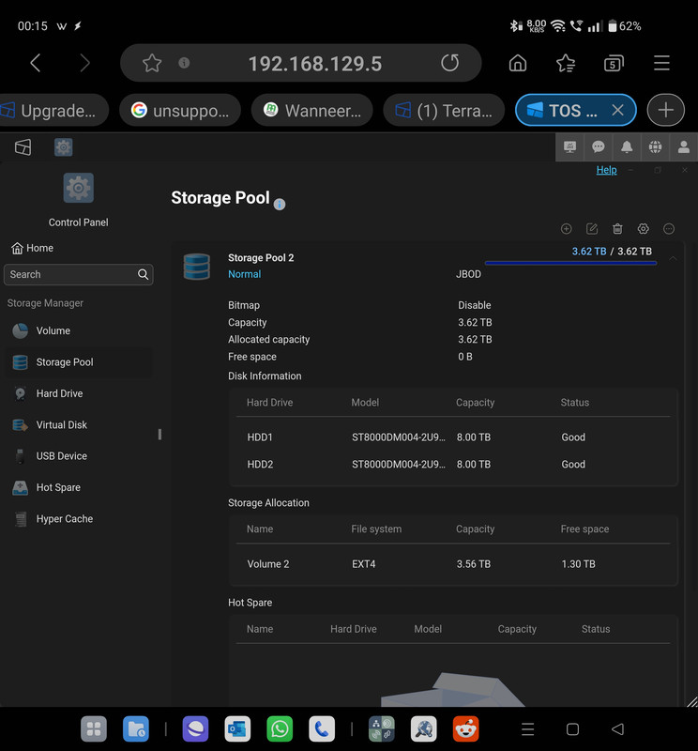The image size is (698, 751).
Task: Open WhatsApp in dock
Action: [280, 729]
